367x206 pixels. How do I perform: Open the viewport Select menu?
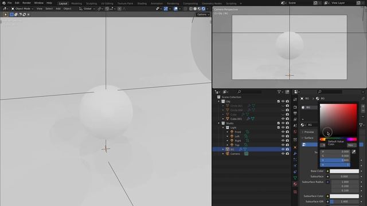click(x=49, y=9)
